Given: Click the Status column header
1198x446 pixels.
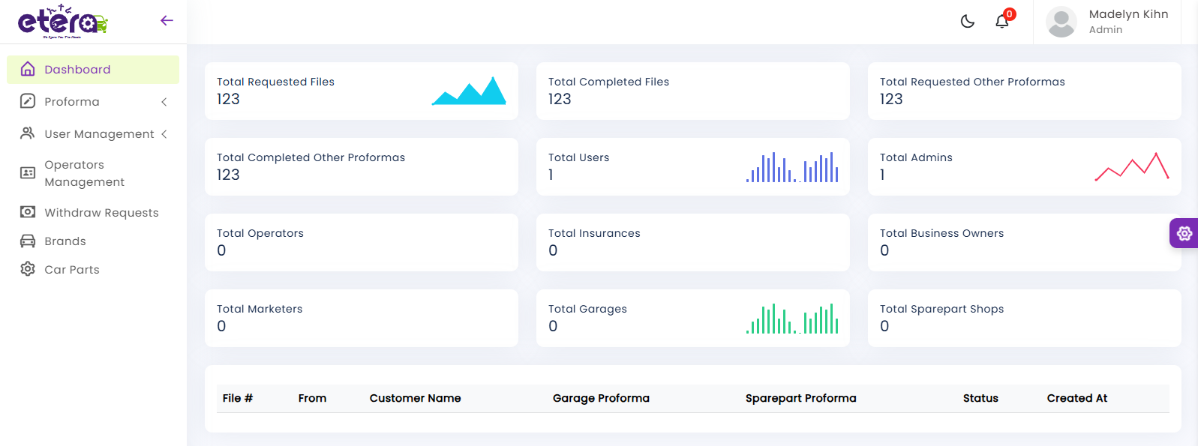Looking at the screenshot, I should [x=980, y=398].
